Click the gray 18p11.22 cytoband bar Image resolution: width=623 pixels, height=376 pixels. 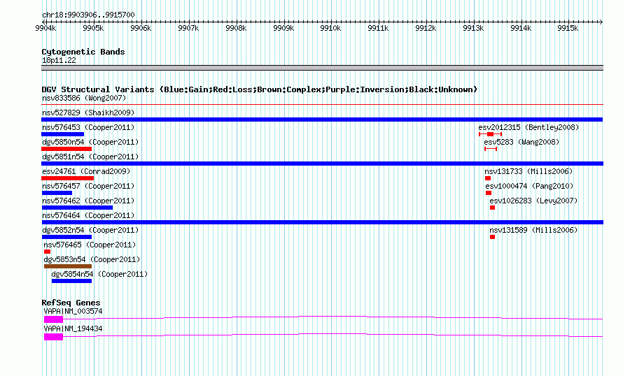(x=322, y=68)
